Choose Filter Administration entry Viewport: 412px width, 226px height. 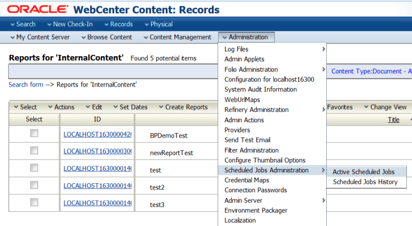272,150
